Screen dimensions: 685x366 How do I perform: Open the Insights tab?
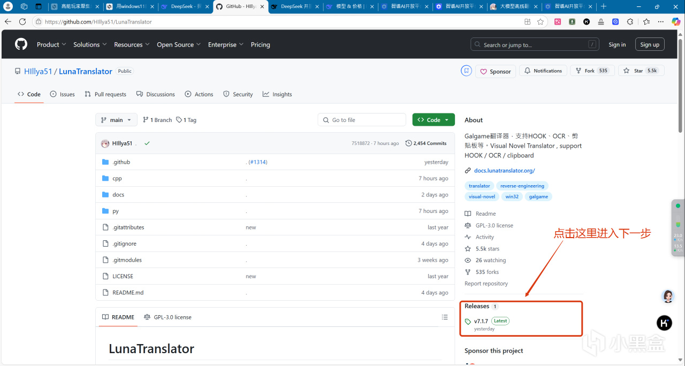(x=277, y=94)
